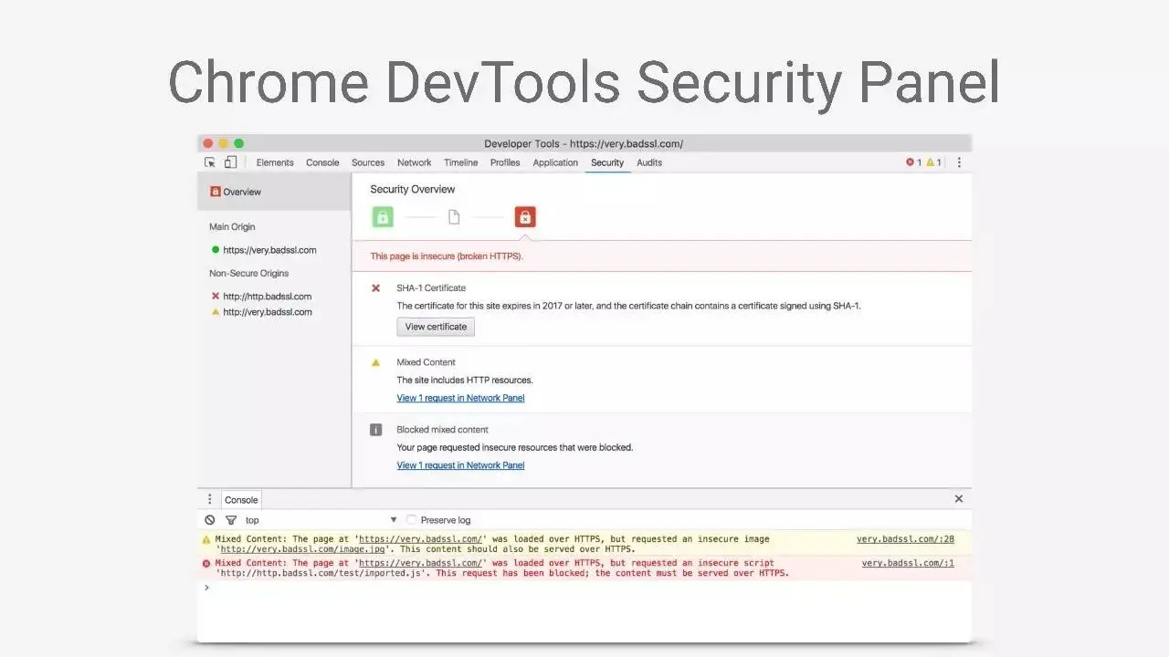The height and width of the screenshot is (657, 1169).
Task: Open the console drawer three-dot menu
Action: (209, 499)
